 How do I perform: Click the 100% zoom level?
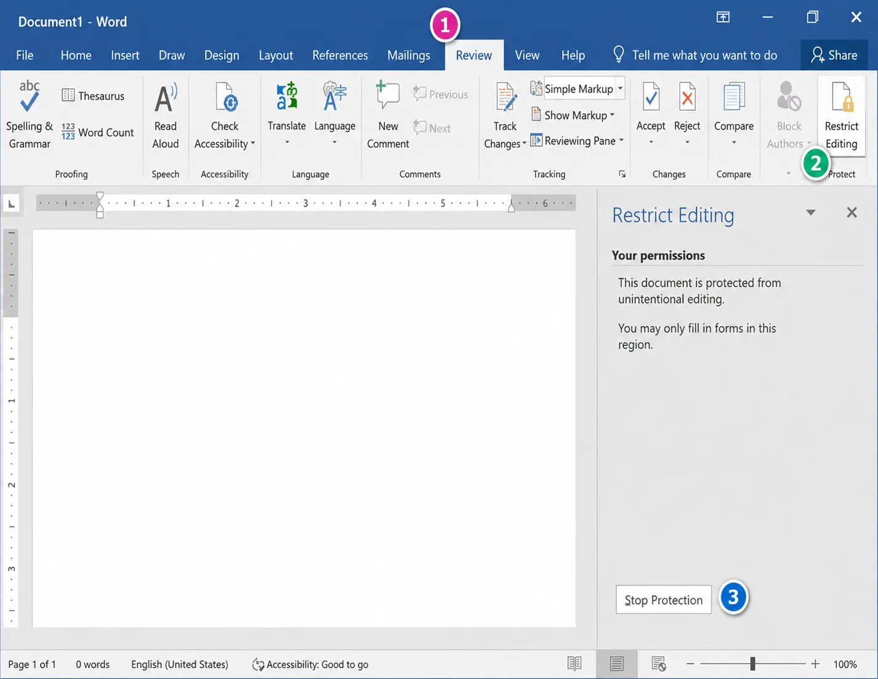[845, 664]
